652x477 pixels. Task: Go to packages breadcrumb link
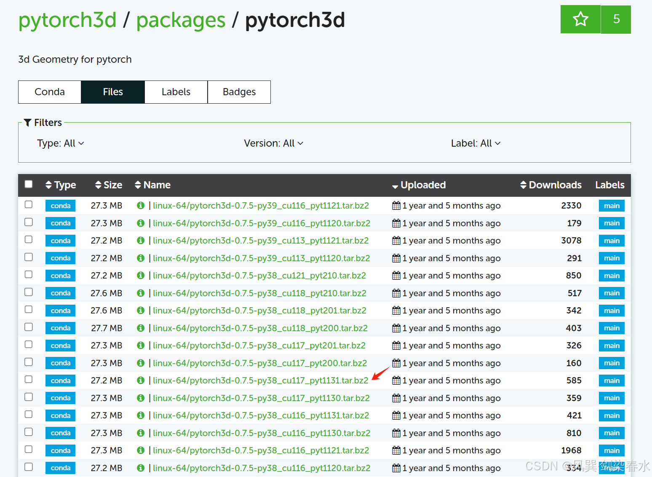181,20
